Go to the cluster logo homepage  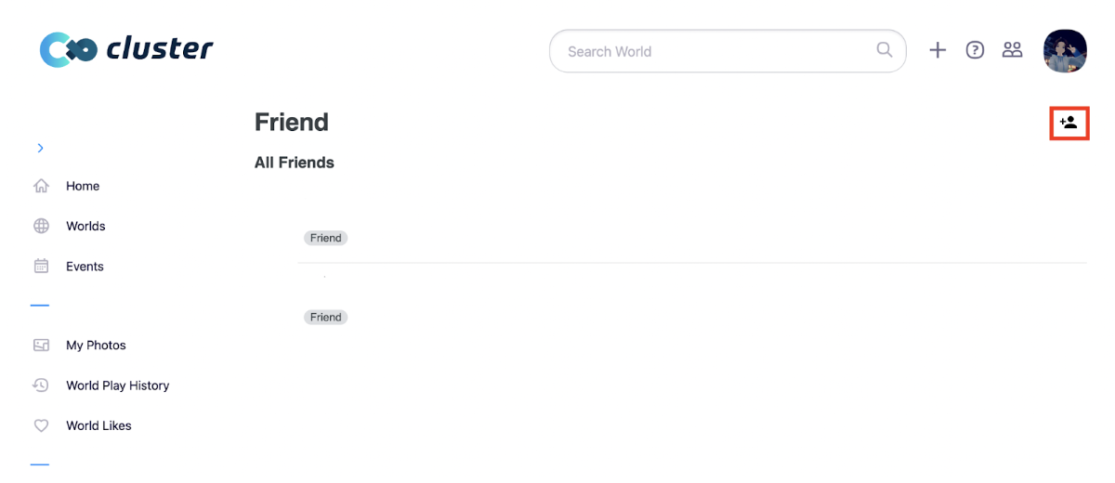[x=126, y=48]
